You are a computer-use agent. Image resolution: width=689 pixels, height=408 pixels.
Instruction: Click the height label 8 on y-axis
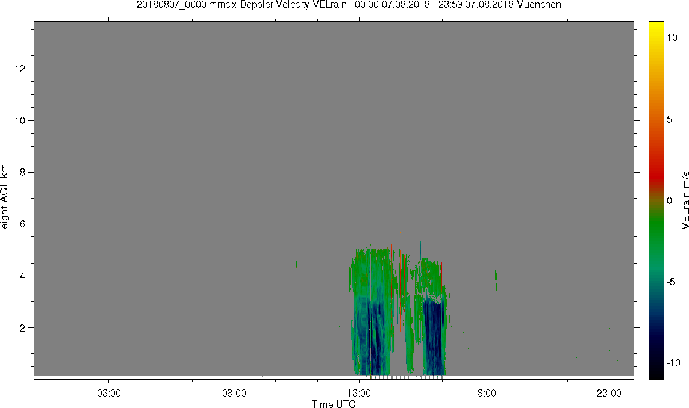[23, 172]
